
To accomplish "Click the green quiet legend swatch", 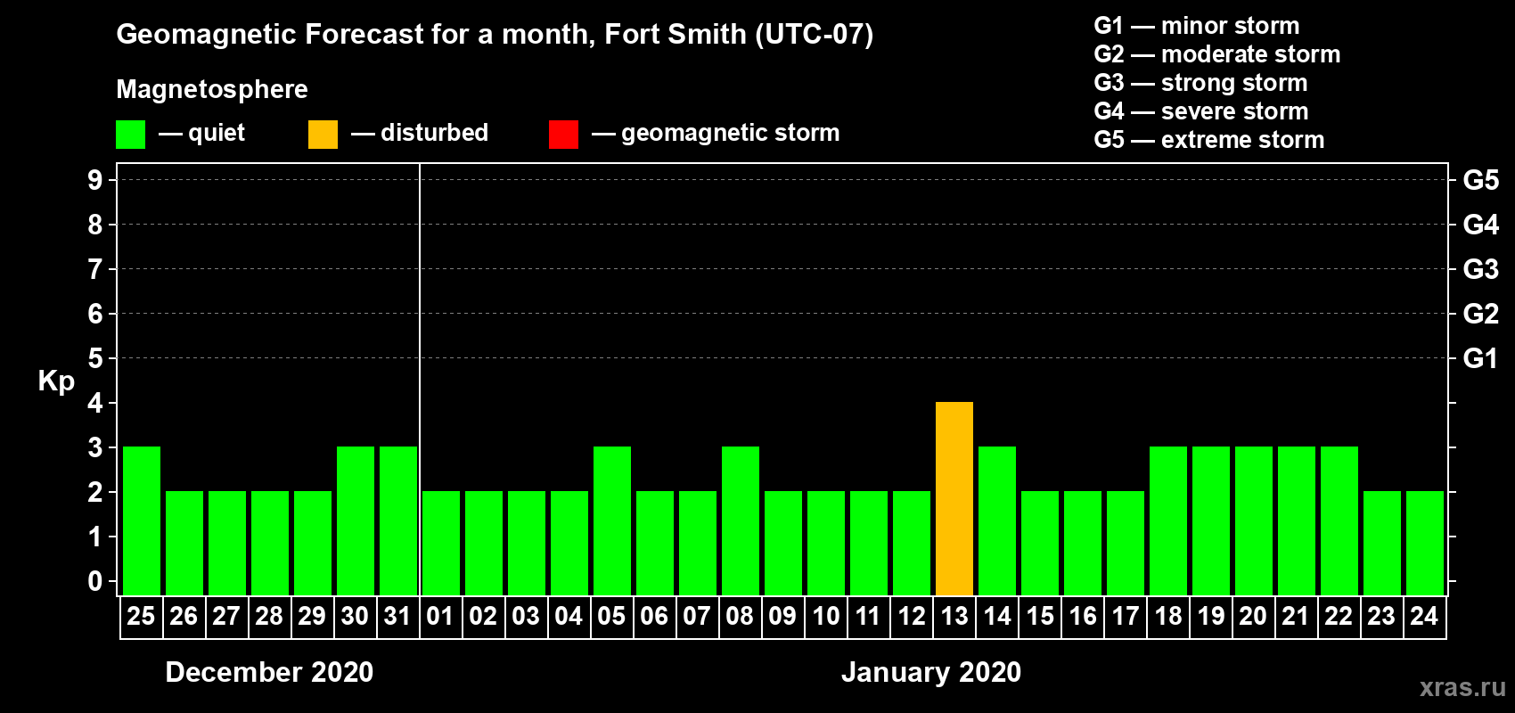I will 130,135.
